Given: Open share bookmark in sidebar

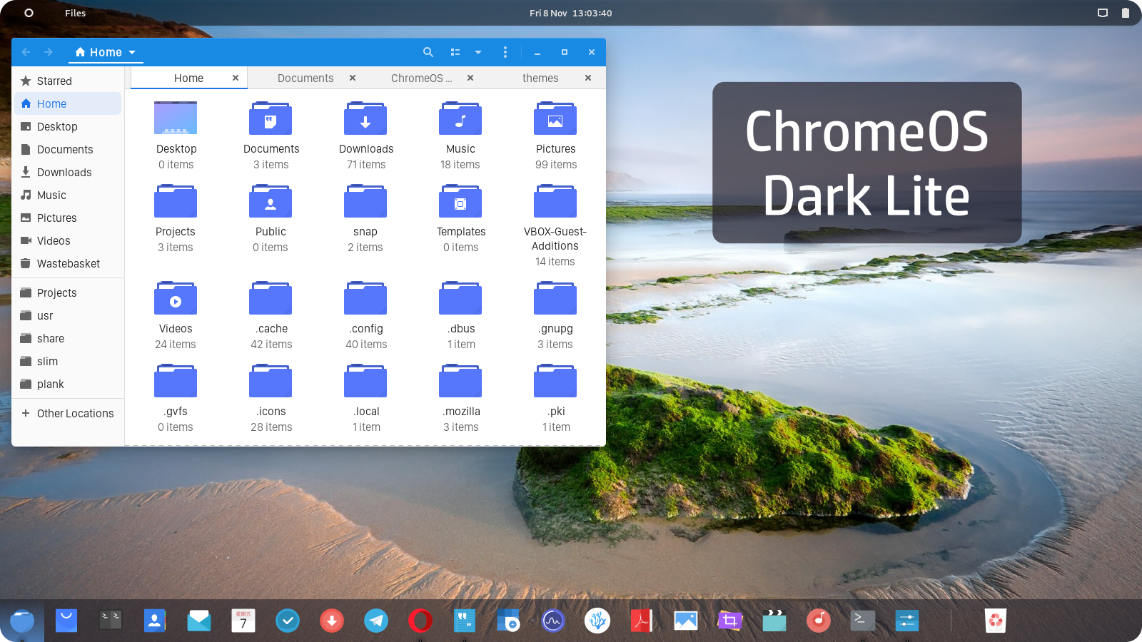Looking at the screenshot, I should pos(68,338).
